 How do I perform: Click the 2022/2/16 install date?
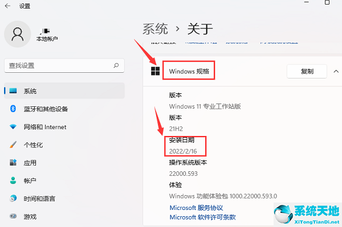pos(183,151)
